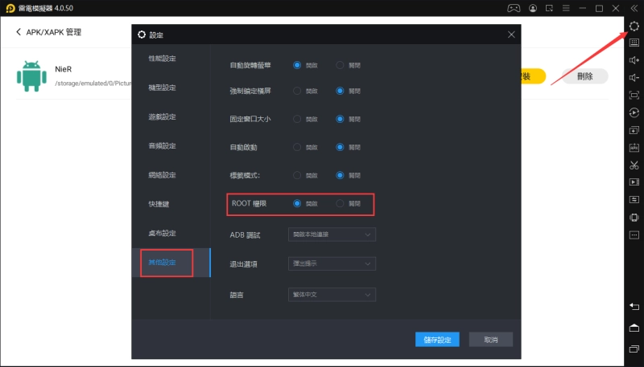Select 關閉 for 強制鎖定橫屏
This screenshot has width=644, height=367.
(340, 91)
